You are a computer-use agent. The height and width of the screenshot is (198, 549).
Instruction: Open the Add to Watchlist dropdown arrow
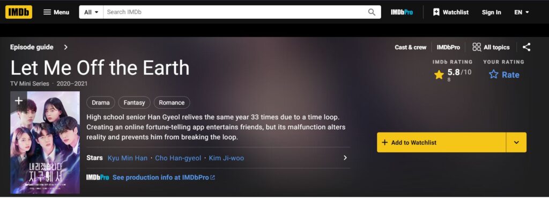[516, 142]
